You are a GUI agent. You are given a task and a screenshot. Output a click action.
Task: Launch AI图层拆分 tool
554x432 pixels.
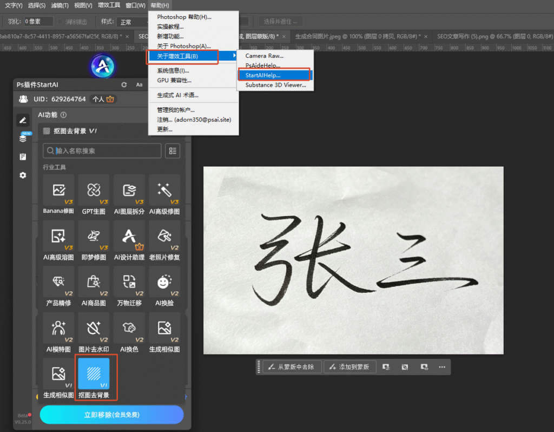tap(129, 195)
